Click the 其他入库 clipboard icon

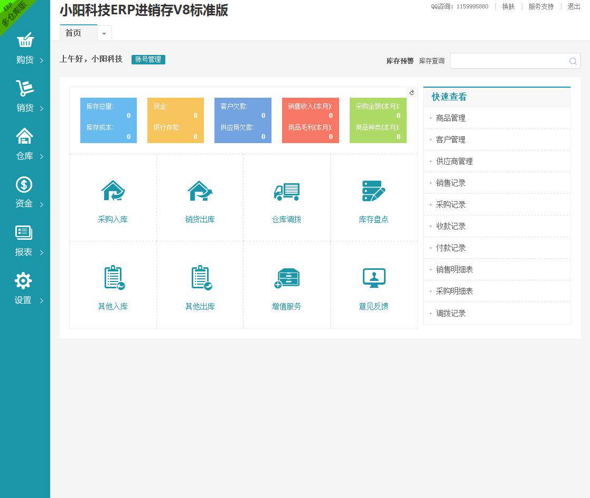point(114,278)
